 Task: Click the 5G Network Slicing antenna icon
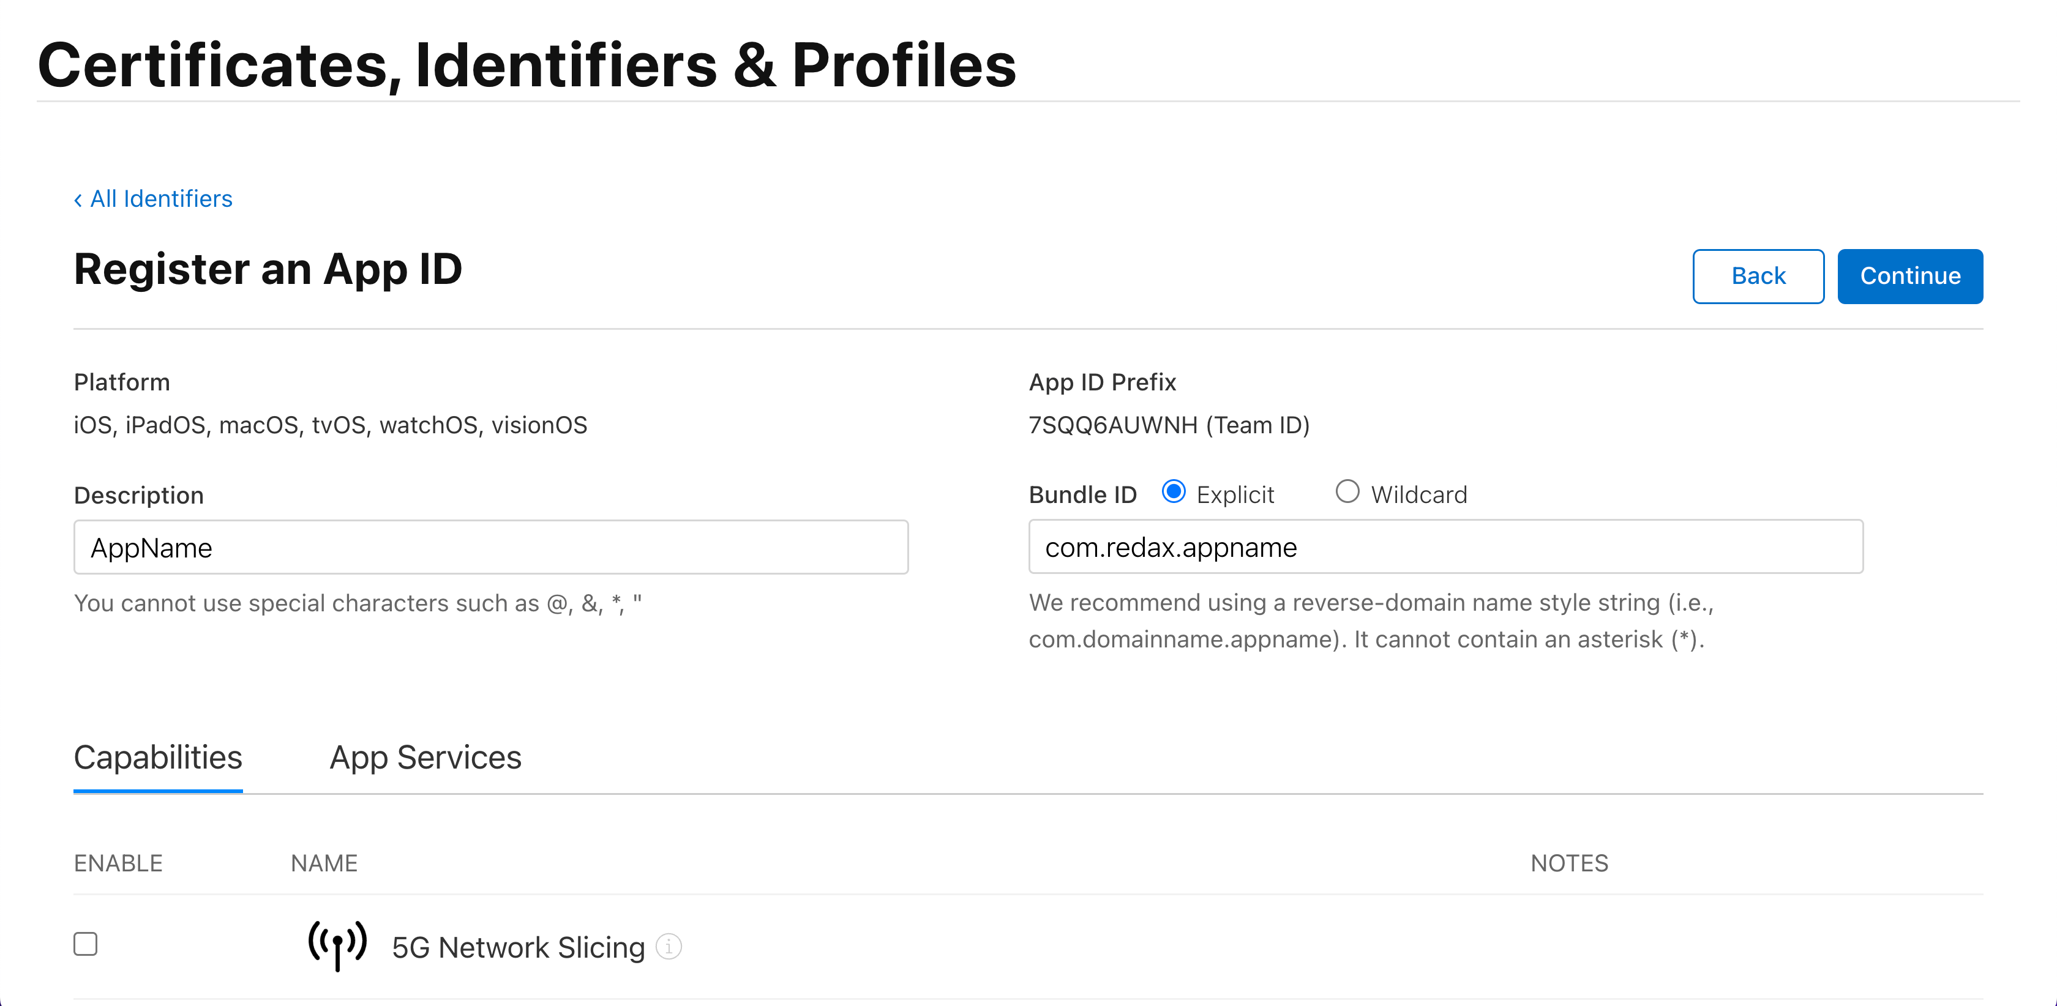point(338,945)
